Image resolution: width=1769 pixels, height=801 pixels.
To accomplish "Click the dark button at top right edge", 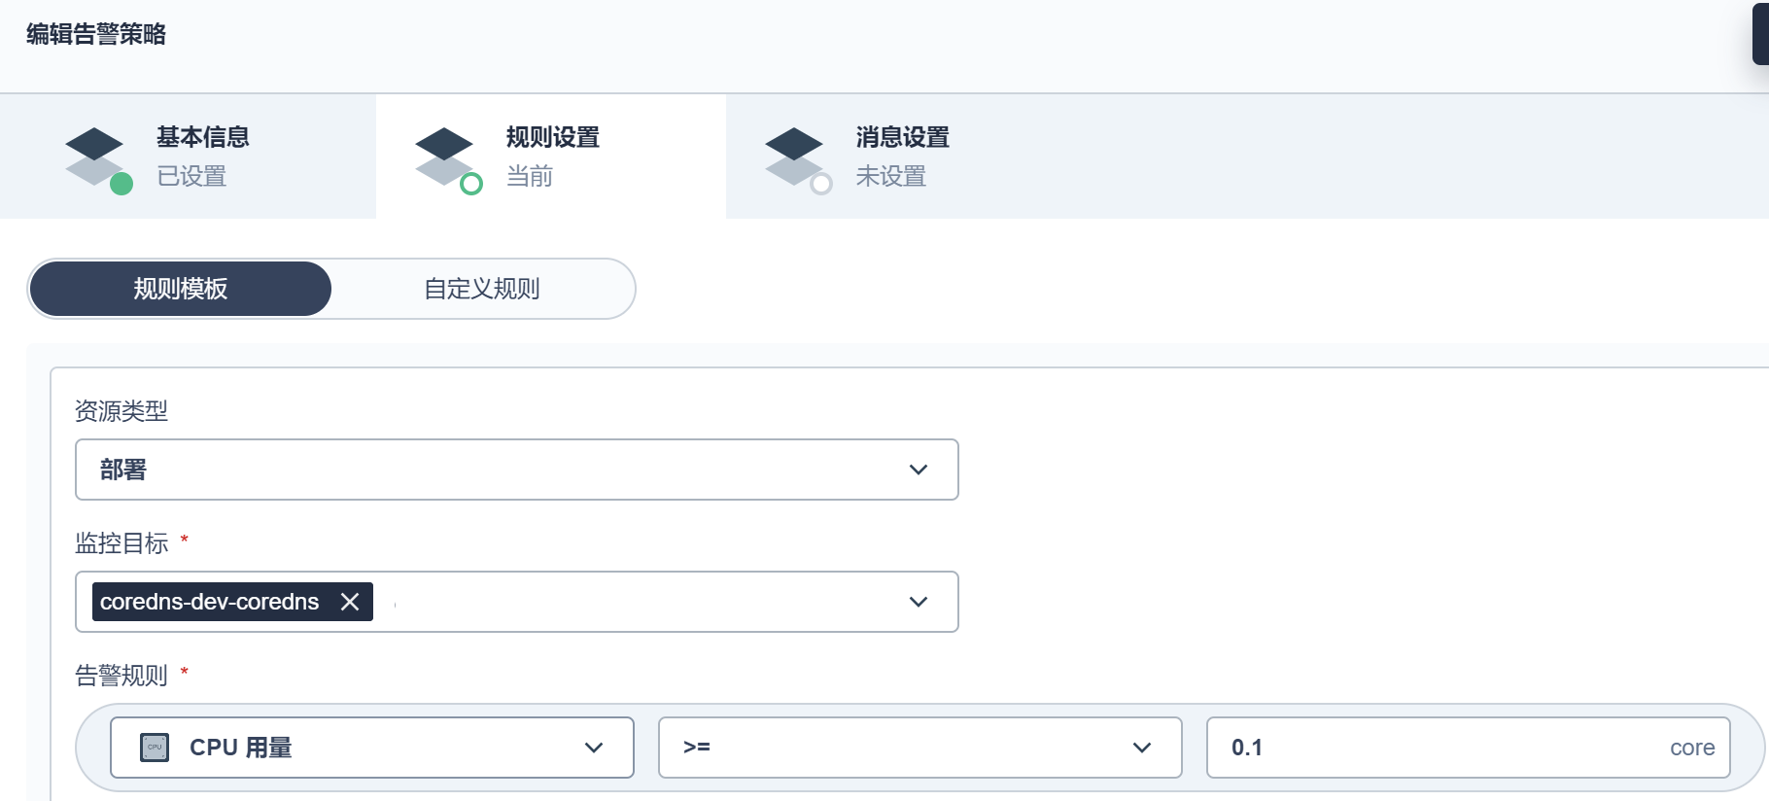I will 1760,34.
